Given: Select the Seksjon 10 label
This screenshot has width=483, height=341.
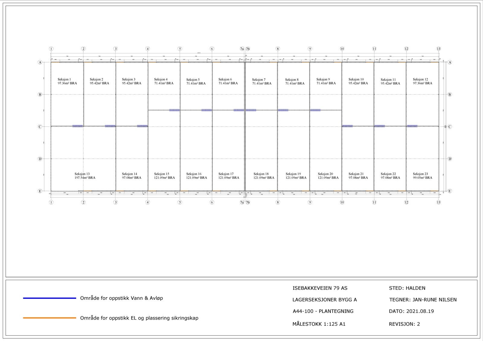Looking at the screenshot, I should pos(358,81).
